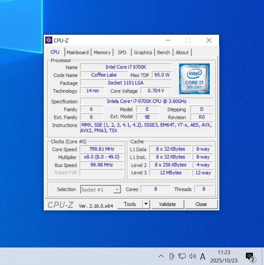Open the Tools dropdown arrow
The height and width of the screenshot is (265, 264).
(x=146, y=204)
